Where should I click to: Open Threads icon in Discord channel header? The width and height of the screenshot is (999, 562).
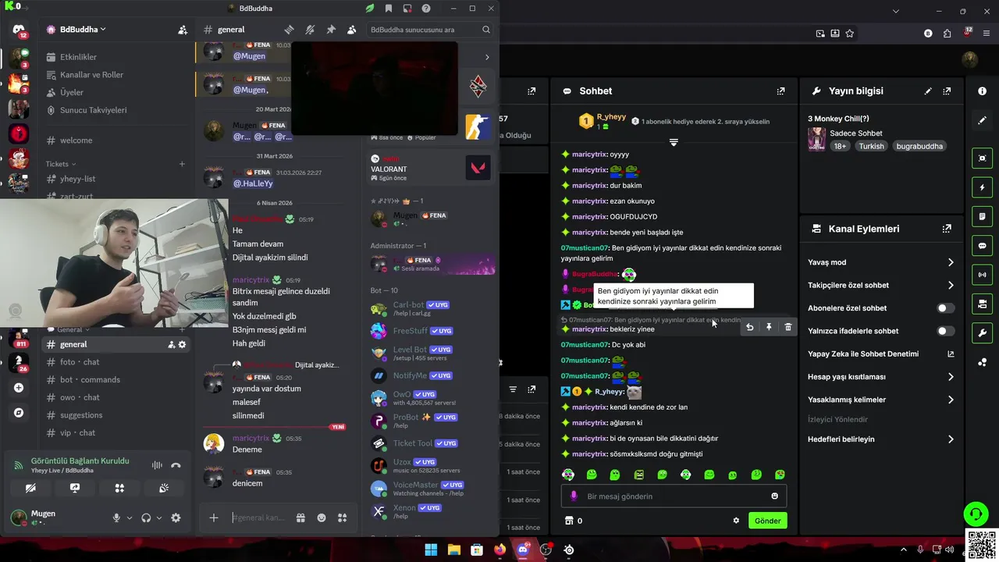[x=289, y=30]
